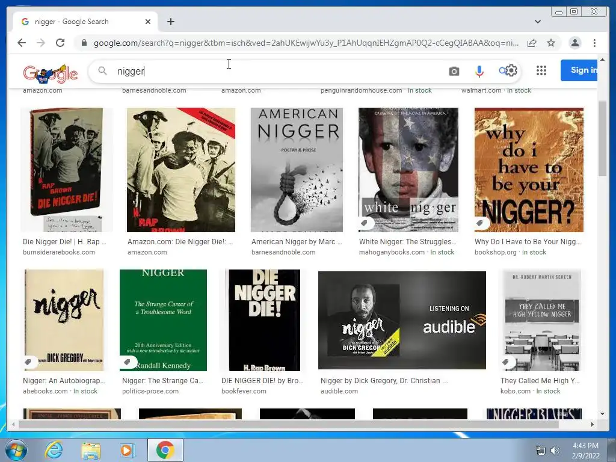Image resolution: width=616 pixels, height=462 pixels.
Task: Open the audible.com audiobook thumbnail
Action: point(402,320)
